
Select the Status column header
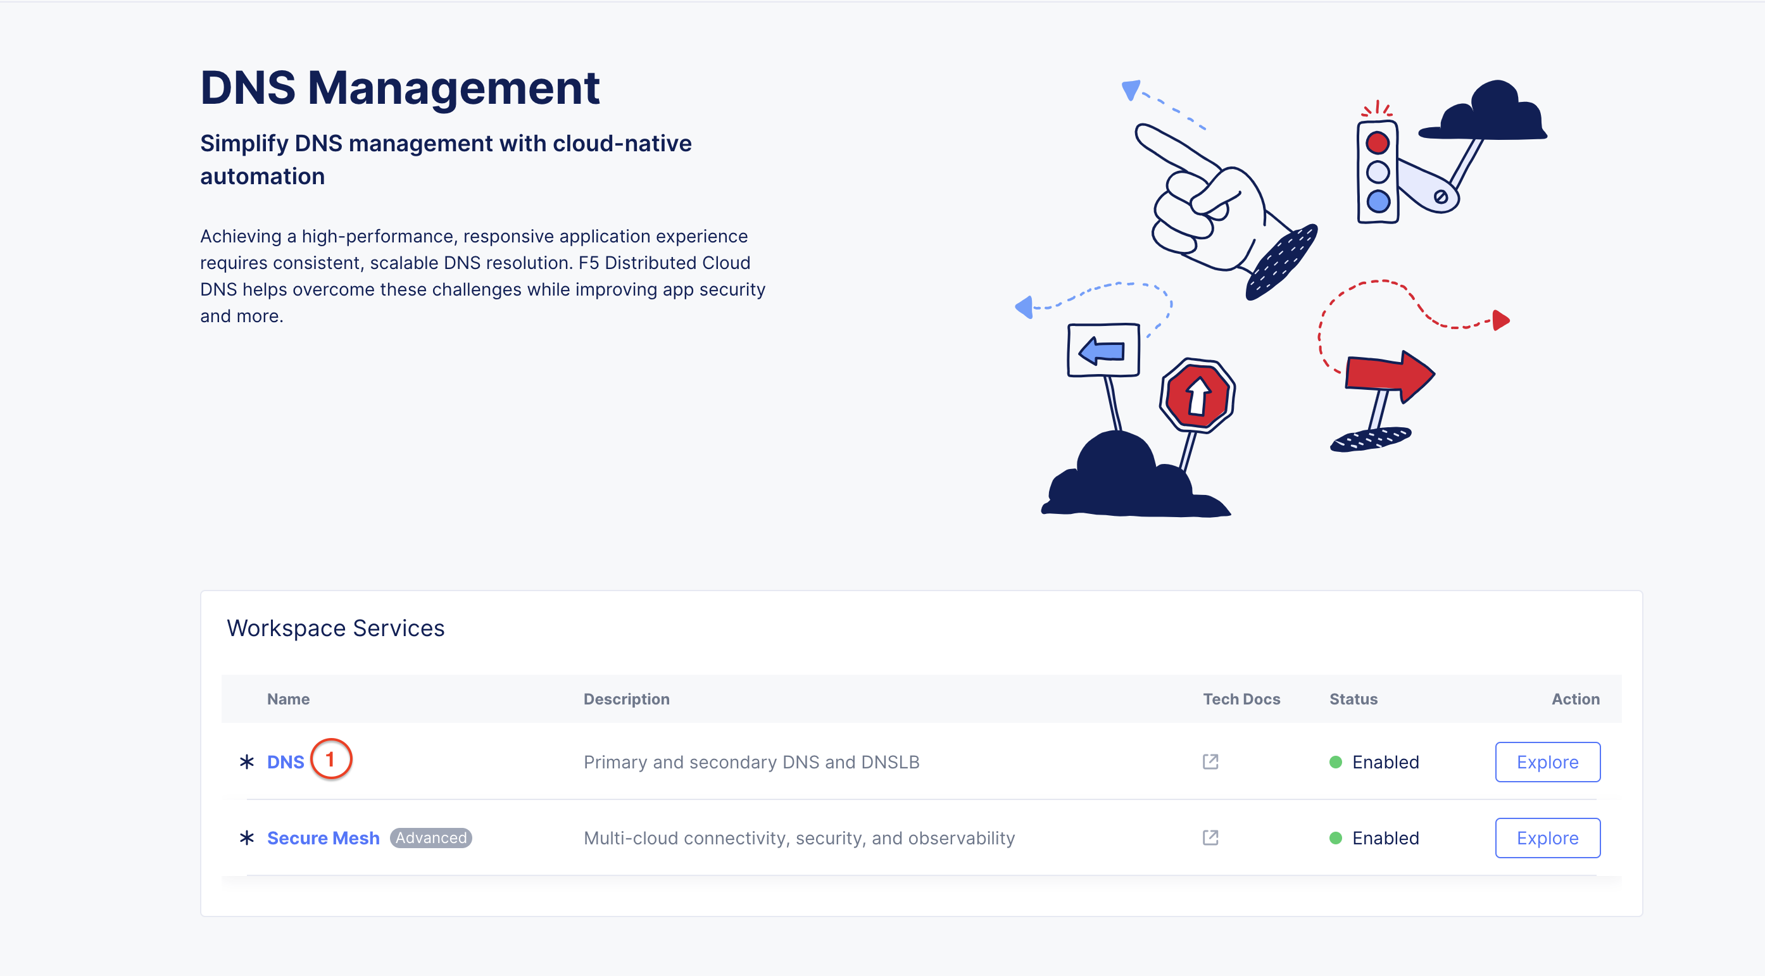[x=1354, y=699]
